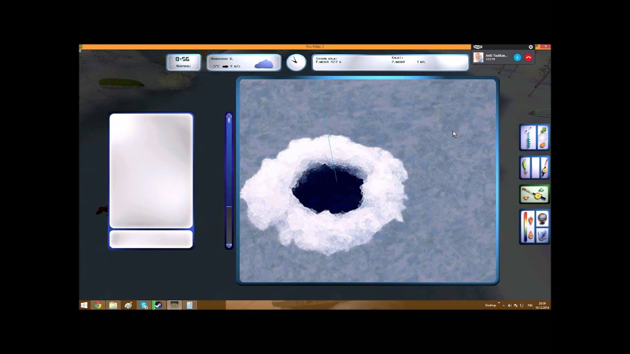Image resolution: width=630 pixels, height=354 pixels.
Task: Click the taskbar date and time
Action: pos(542,305)
